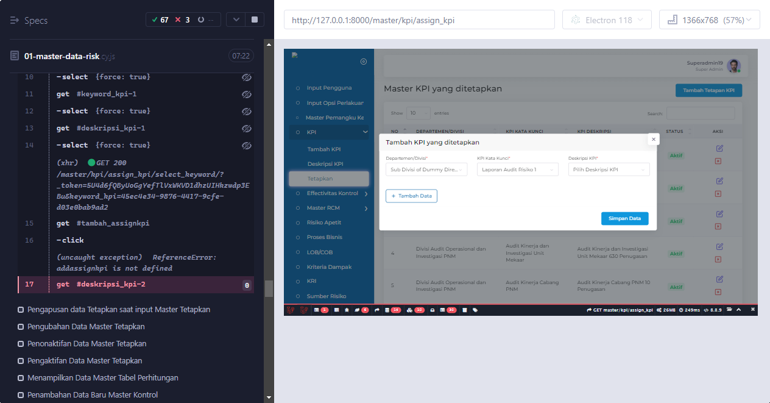
Task: Click the Tambah Data button
Action: (x=411, y=196)
